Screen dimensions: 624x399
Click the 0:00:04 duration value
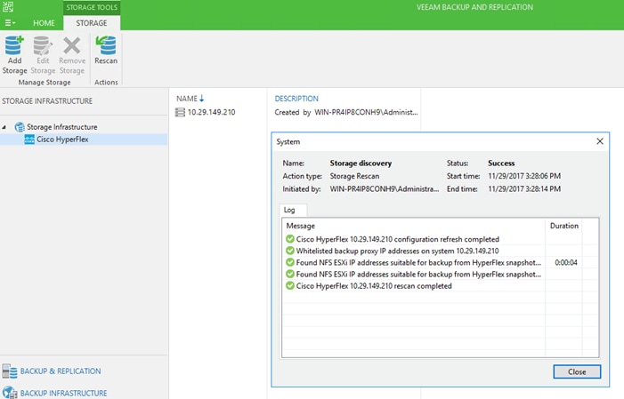(x=566, y=262)
